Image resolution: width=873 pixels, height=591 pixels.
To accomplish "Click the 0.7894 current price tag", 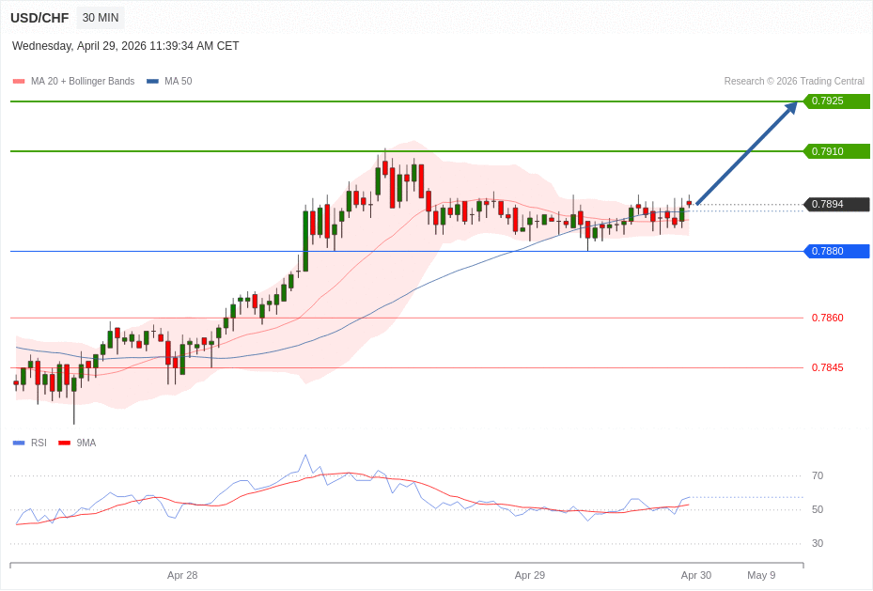I will pyautogui.click(x=835, y=205).
